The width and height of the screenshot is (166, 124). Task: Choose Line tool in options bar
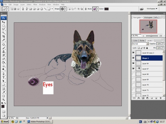coord(45,9)
